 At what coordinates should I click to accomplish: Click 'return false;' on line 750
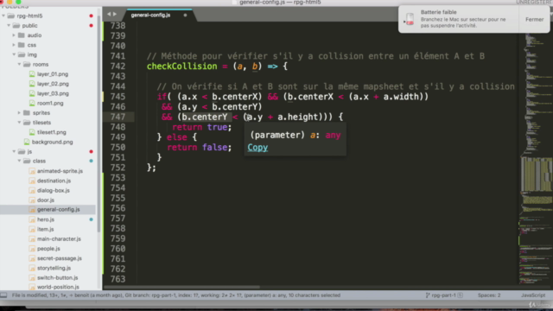(x=200, y=148)
